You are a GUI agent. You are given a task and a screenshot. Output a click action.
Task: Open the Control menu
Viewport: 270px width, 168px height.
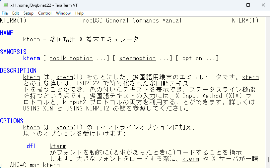[45, 13]
